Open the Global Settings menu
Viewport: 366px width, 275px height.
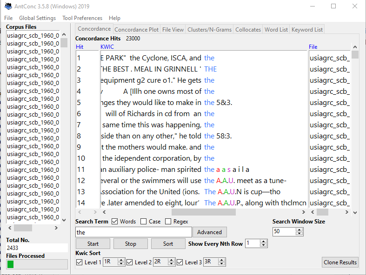(x=37, y=18)
